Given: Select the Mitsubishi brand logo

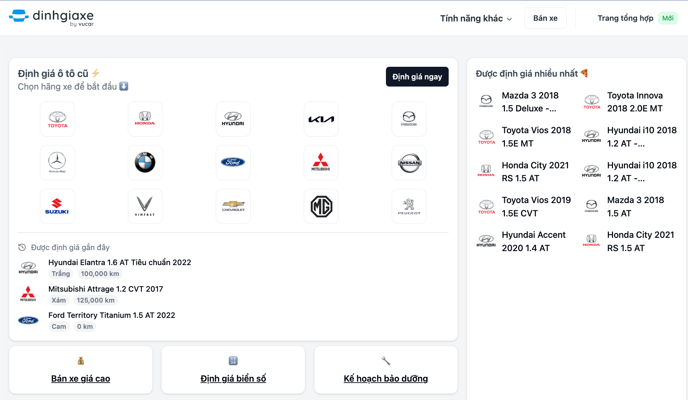Looking at the screenshot, I should tap(321, 163).
